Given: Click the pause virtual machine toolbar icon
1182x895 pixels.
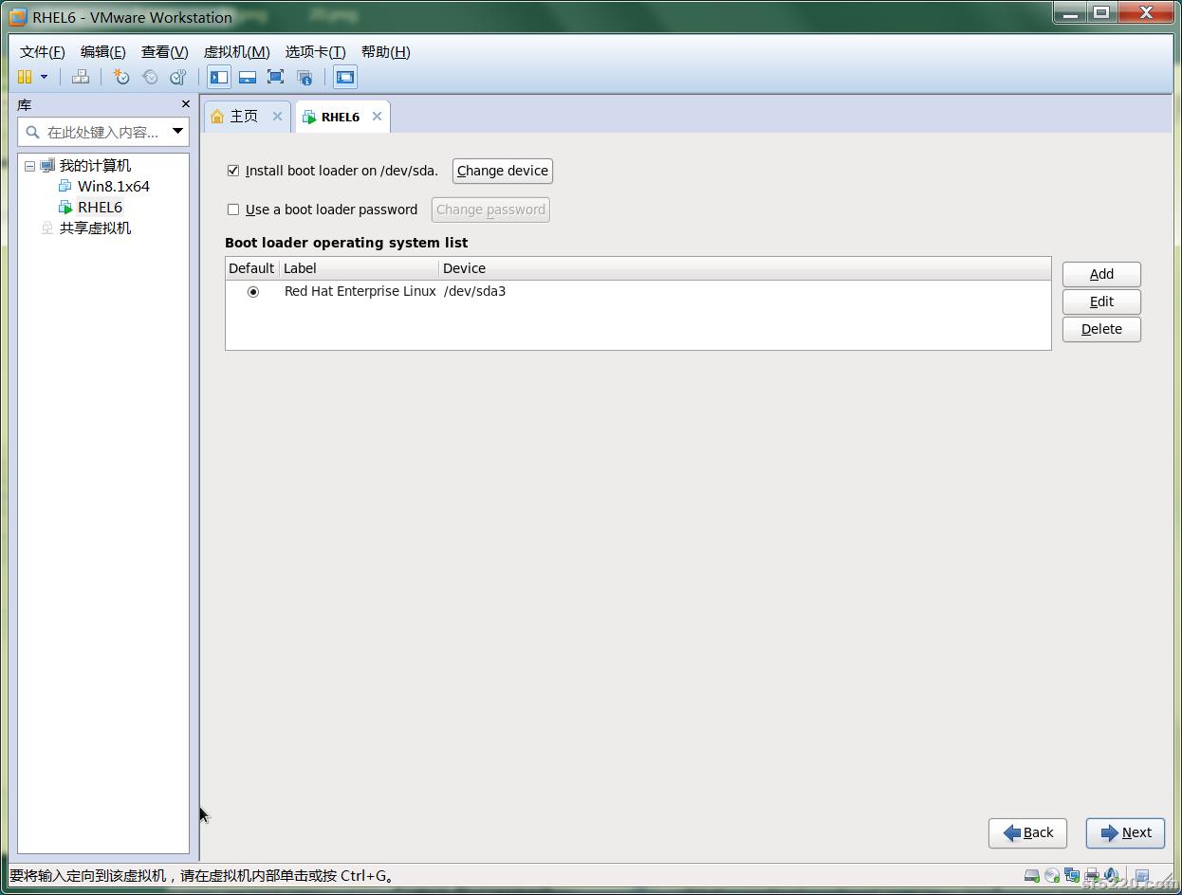Looking at the screenshot, I should tap(25, 77).
